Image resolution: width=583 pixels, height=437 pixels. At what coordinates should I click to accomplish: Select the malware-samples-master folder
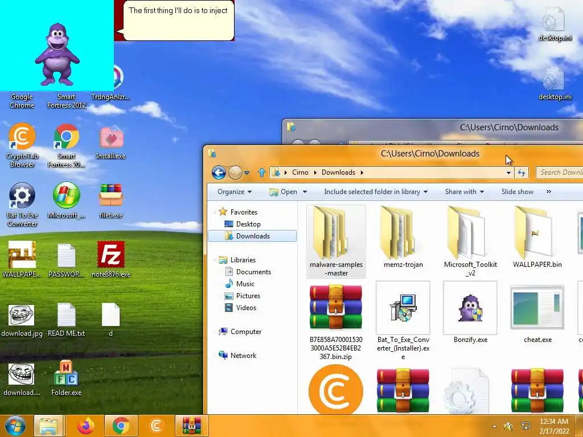pos(336,241)
